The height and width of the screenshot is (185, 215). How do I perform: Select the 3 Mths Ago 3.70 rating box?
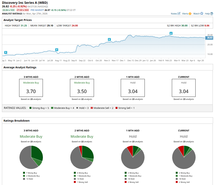pos(31,88)
